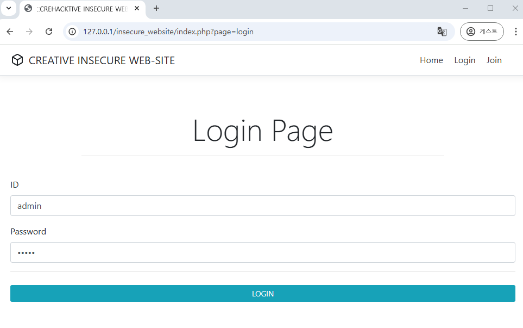Image resolution: width=523 pixels, height=328 pixels.
Task: Open the Login navigation link
Action: pyautogui.click(x=465, y=60)
